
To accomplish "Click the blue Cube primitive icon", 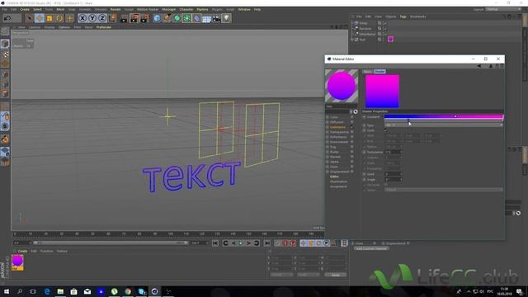I will [x=157, y=18].
